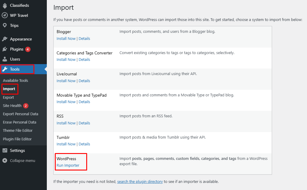Click the Tools wrench icon

tap(5, 69)
